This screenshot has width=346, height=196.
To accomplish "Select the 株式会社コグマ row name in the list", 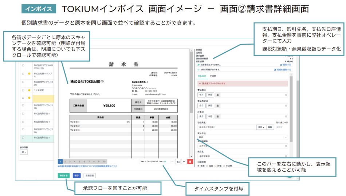I will tap(43, 67).
